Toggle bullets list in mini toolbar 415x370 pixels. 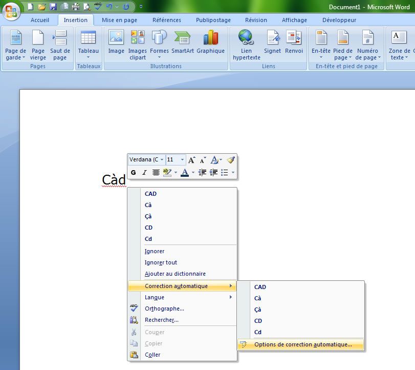pyautogui.click(x=225, y=173)
